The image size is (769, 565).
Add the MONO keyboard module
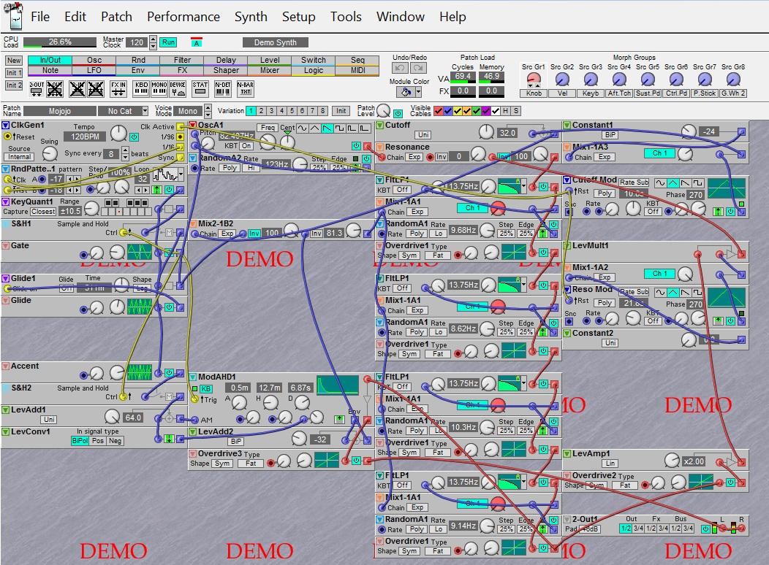point(159,88)
